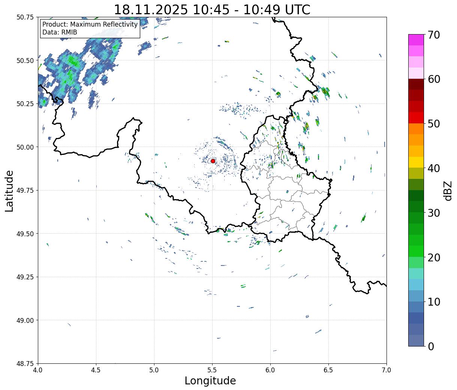
Task: Pick the orange colorbar segment just below 50
Action: tap(416, 129)
